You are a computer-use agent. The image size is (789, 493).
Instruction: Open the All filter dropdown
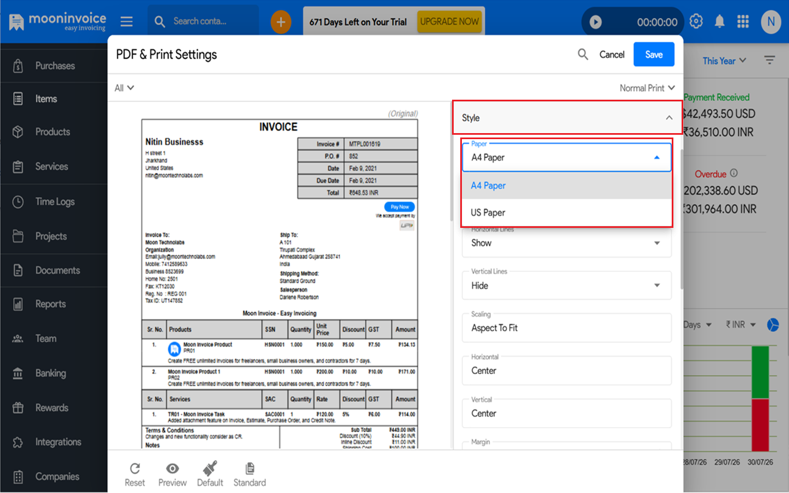124,88
